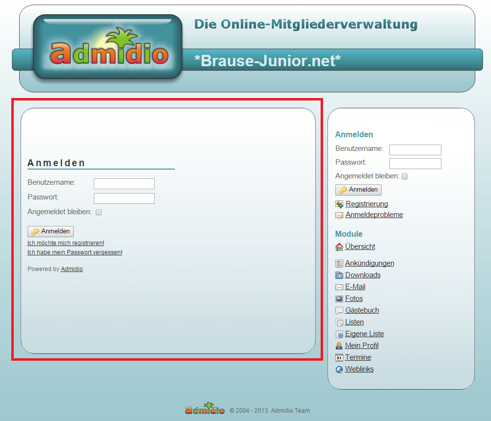Open Ankündigungen via its note icon
491x421 pixels.
tap(339, 263)
